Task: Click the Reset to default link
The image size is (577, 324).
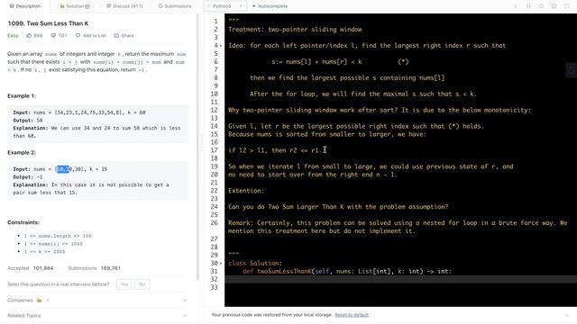Action: tap(352, 315)
